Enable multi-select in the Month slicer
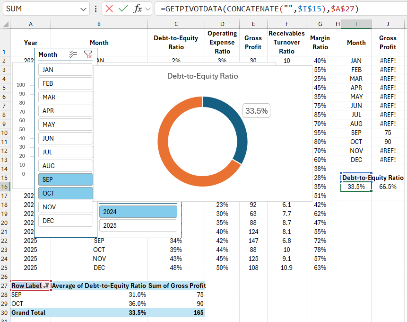Screen dimensions: 407x322 tap(74, 54)
